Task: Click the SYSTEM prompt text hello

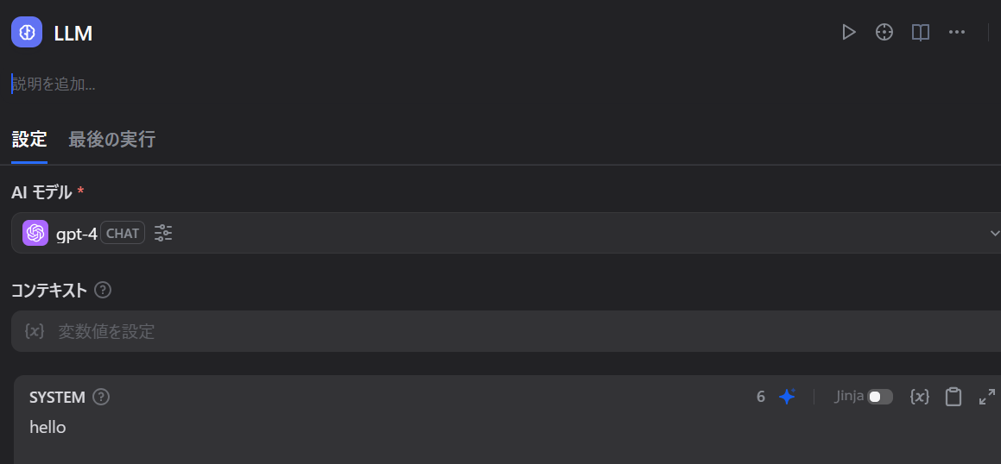Action: tap(48, 427)
